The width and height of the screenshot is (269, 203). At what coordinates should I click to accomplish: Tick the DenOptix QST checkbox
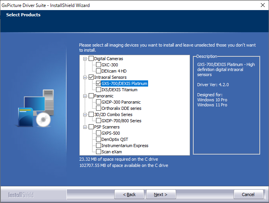98,139
